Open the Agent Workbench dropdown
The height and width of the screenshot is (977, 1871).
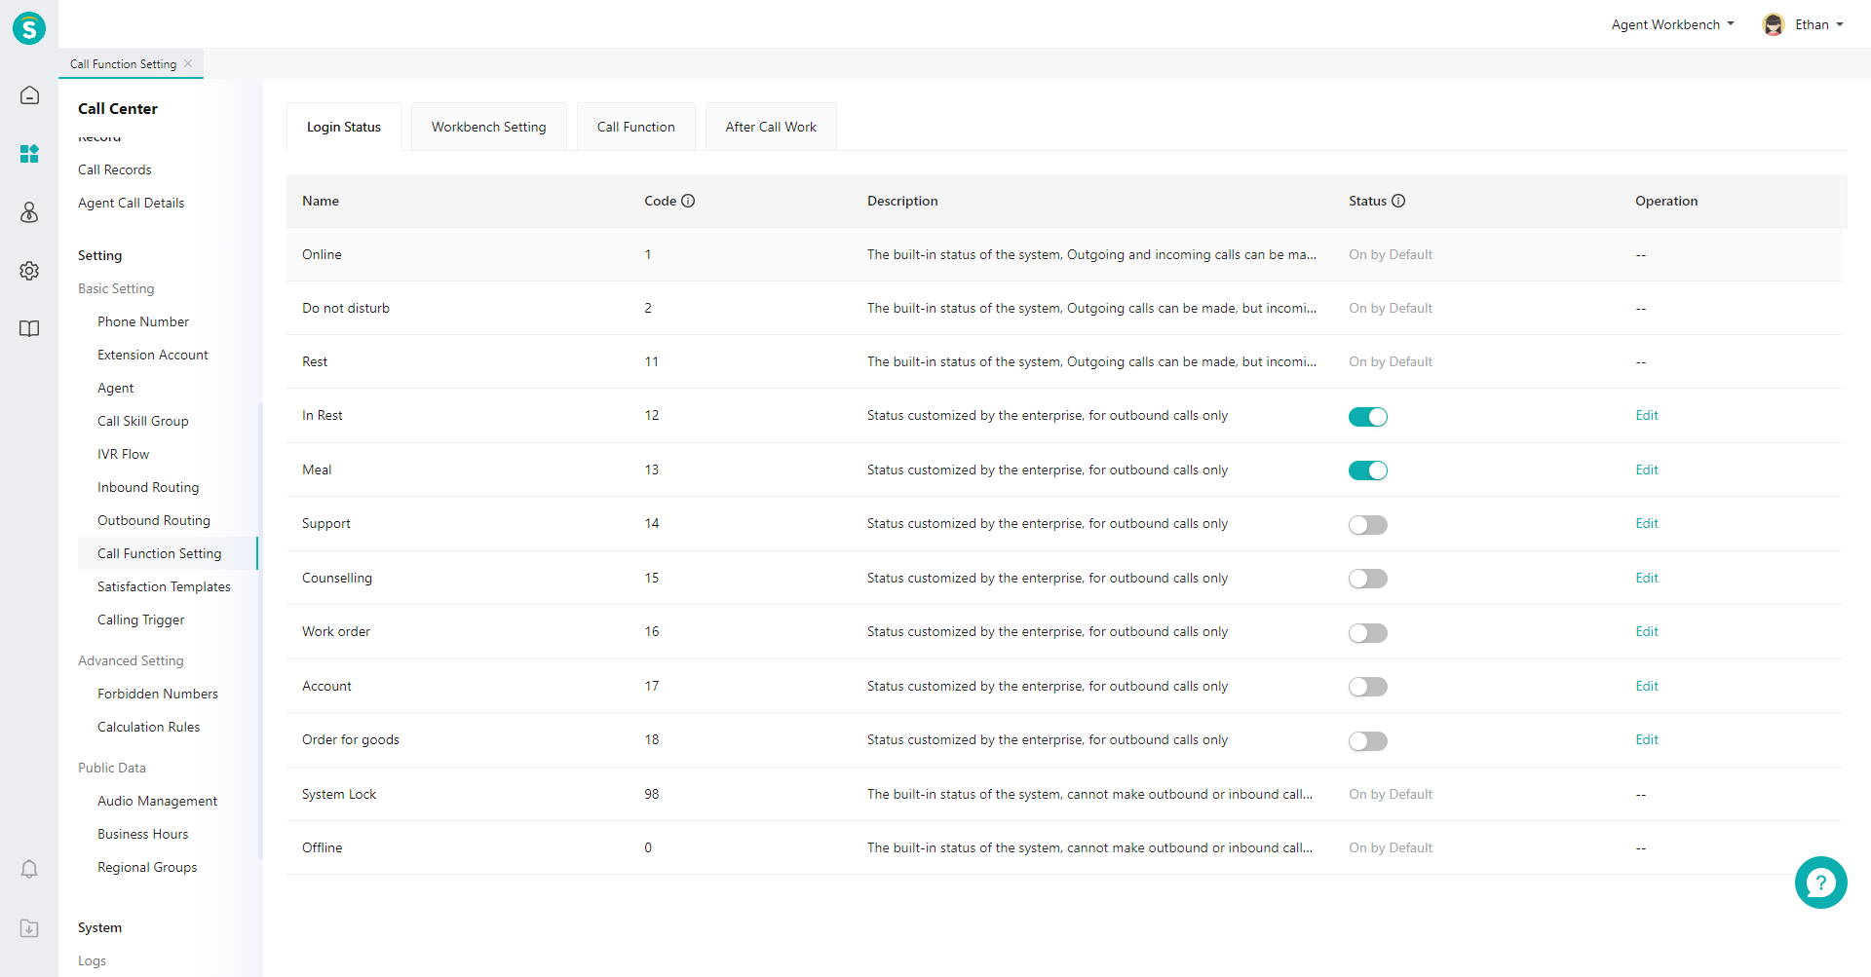(x=1672, y=24)
